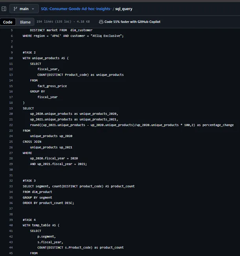
Task: Switch to the Blame tab
Action: click(x=25, y=22)
